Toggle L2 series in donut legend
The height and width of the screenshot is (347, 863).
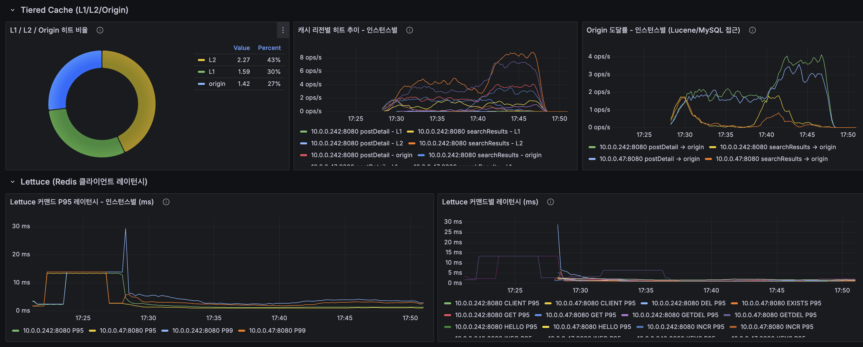tap(212, 60)
